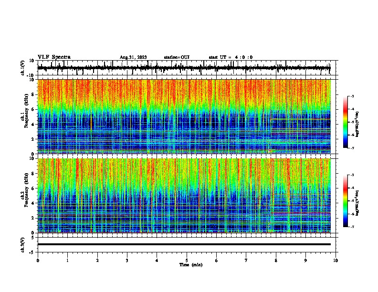
Task: Click tick label "5" on the Time axis
Action: coord(187,261)
